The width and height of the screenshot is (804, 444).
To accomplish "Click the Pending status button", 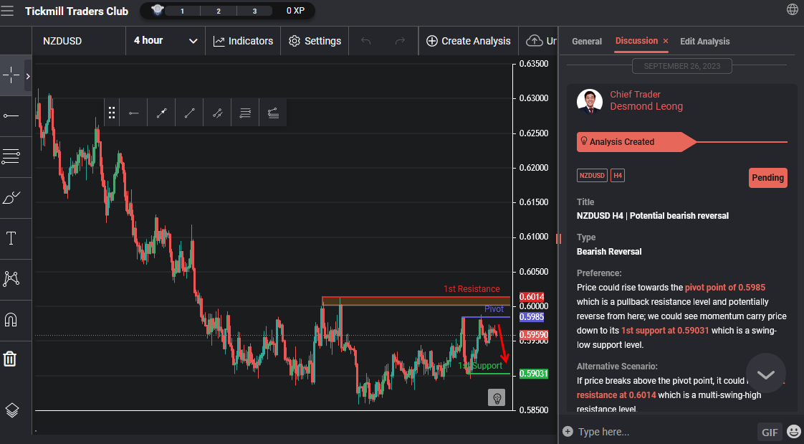I will click(767, 178).
